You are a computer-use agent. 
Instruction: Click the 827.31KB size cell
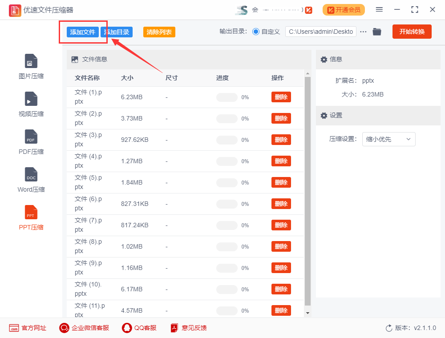click(134, 204)
